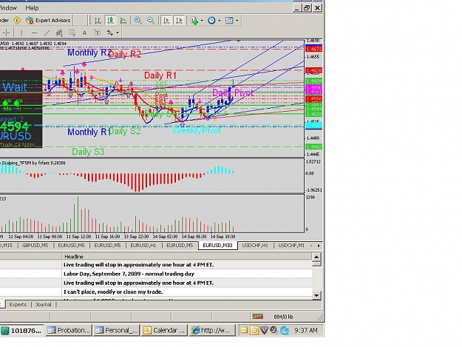Switch to EURUSD,H1 chart tab
Viewport: 462px width, 347px height.
point(143,246)
